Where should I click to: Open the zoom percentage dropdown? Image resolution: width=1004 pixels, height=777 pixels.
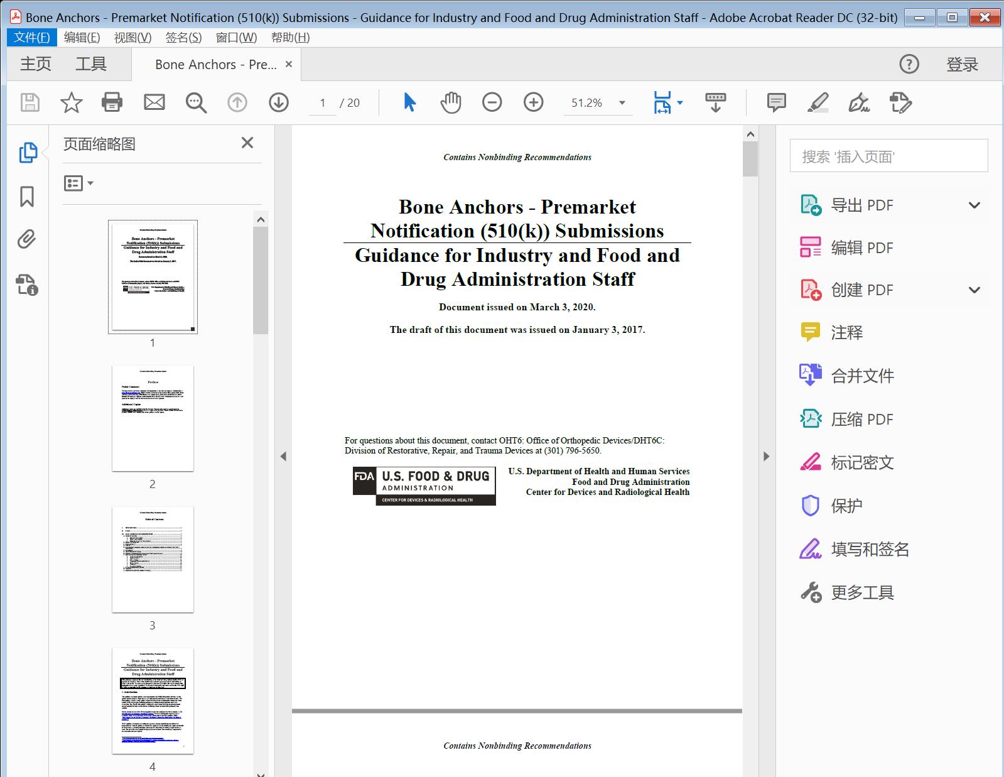point(622,103)
